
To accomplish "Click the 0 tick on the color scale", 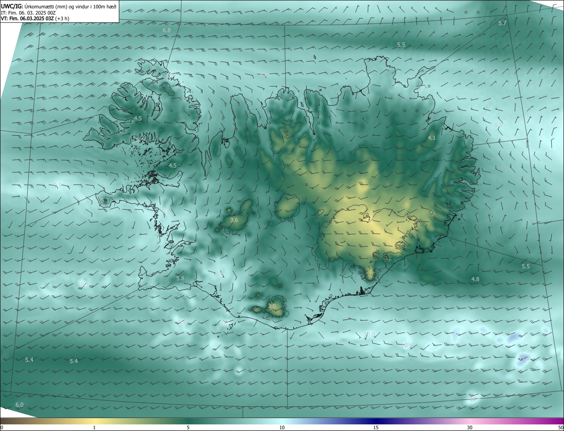I will (x=2, y=427).
